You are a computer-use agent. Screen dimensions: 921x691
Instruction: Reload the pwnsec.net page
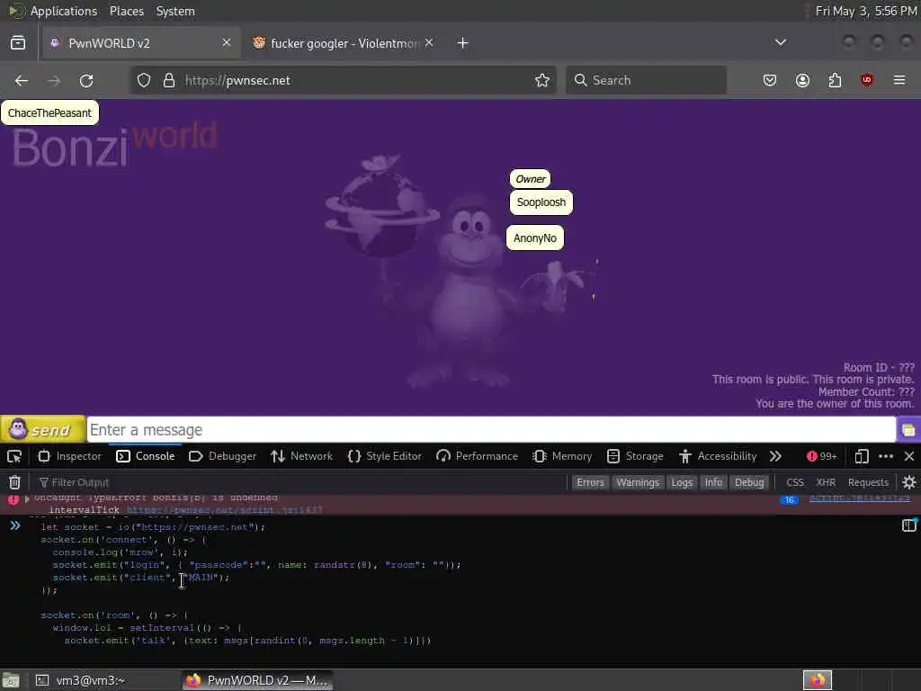[86, 80]
